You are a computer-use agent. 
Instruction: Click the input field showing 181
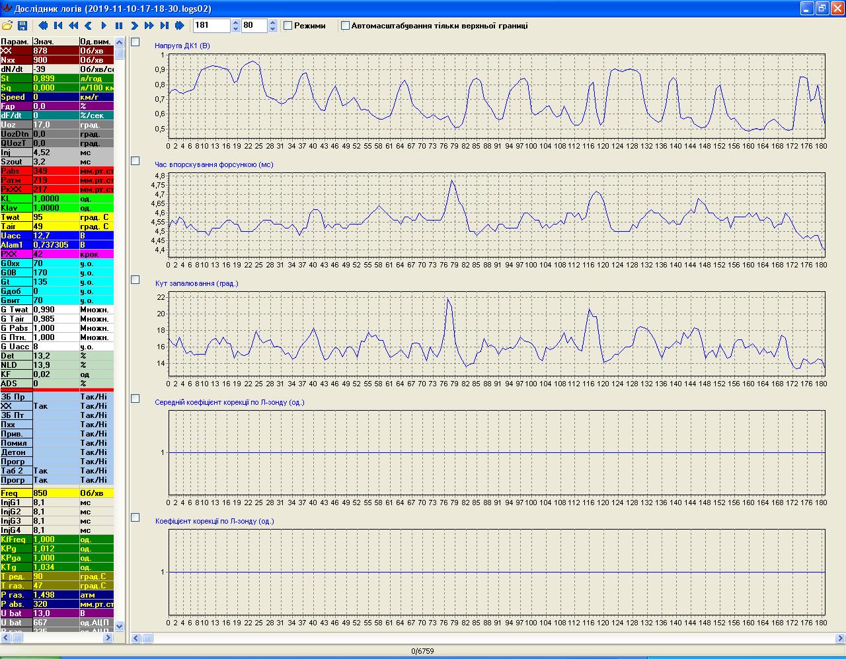212,26
